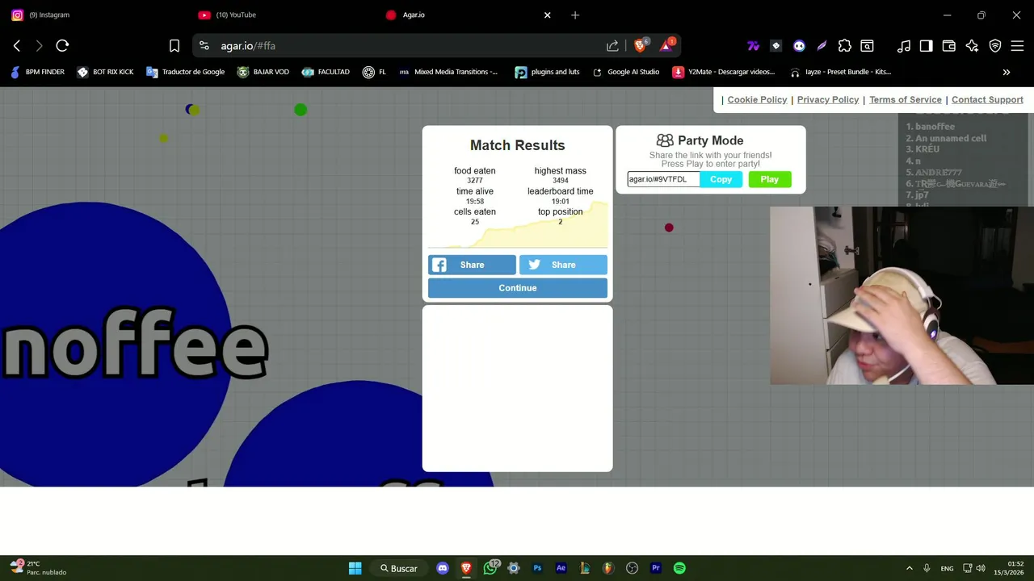Open the browser hamburger main menu
The height and width of the screenshot is (581, 1034).
click(1018, 46)
